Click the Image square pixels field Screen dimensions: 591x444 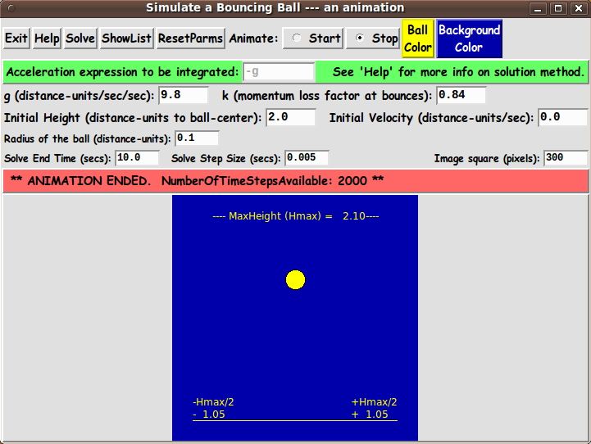[x=566, y=158]
